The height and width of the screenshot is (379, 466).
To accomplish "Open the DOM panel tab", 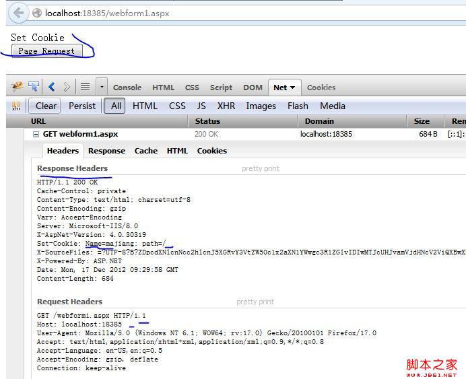I will (253, 88).
